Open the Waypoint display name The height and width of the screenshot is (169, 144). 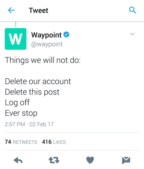[46, 35]
